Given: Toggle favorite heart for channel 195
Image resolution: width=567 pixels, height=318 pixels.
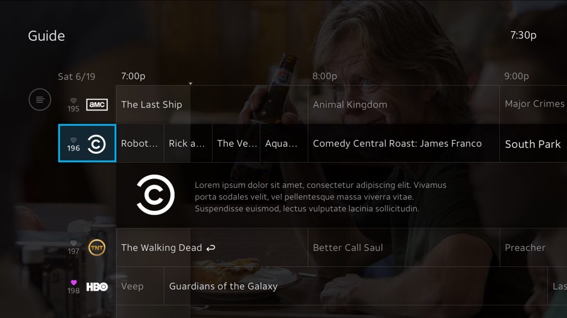Looking at the screenshot, I should [73, 101].
